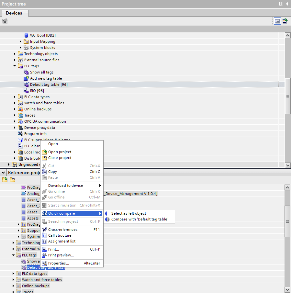Click the Show all tags icon
Image resolution: width=291 pixels, height=293 pixels.
pos(26,72)
